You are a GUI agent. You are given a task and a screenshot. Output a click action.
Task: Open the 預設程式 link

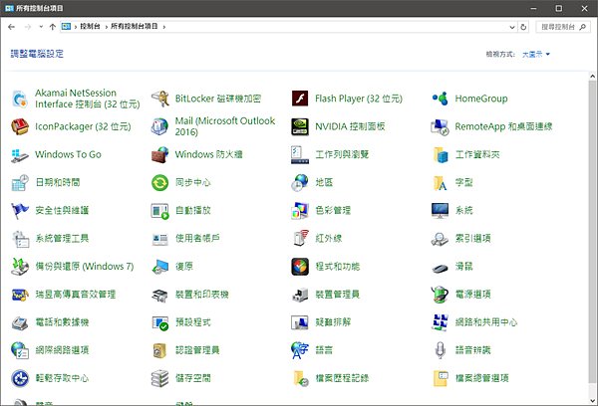[x=193, y=322]
